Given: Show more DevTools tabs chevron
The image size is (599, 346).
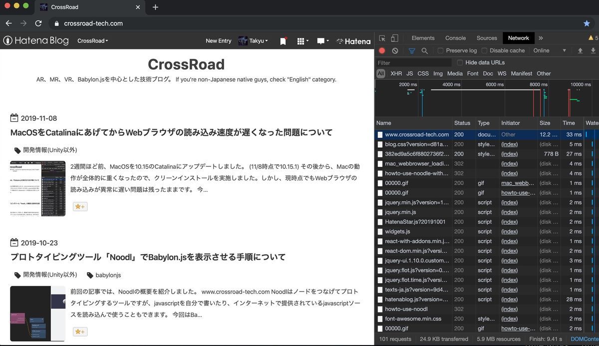Looking at the screenshot, I should tap(541, 38).
